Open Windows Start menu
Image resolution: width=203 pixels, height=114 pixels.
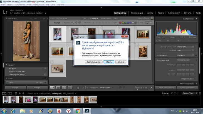[4, 111]
